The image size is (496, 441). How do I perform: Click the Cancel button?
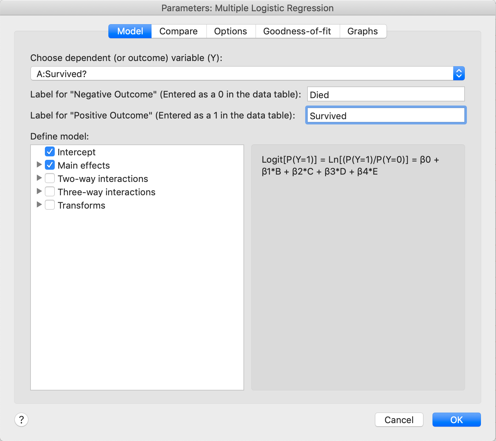point(399,420)
